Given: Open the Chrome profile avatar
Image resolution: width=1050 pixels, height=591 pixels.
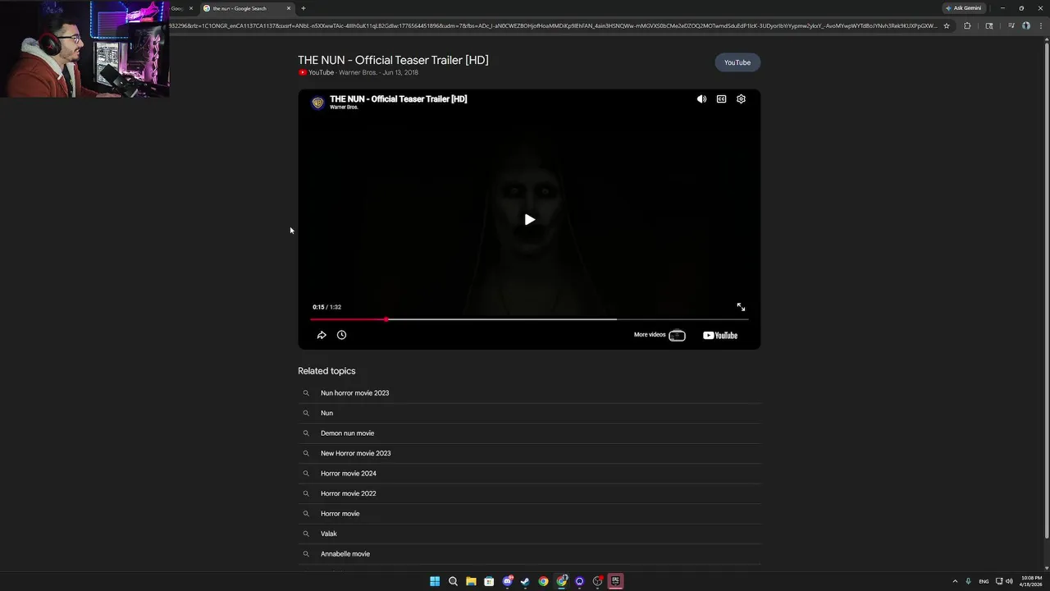Looking at the screenshot, I should (x=1025, y=25).
